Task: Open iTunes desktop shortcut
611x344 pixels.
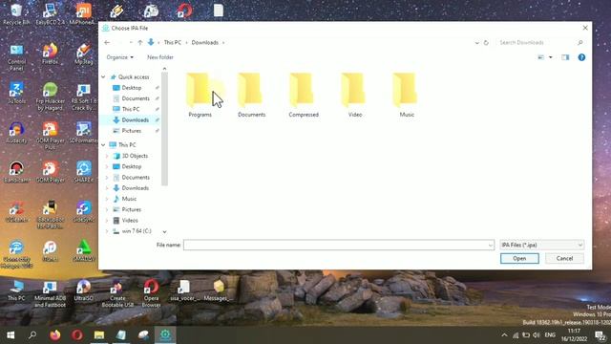Action: coord(50,250)
